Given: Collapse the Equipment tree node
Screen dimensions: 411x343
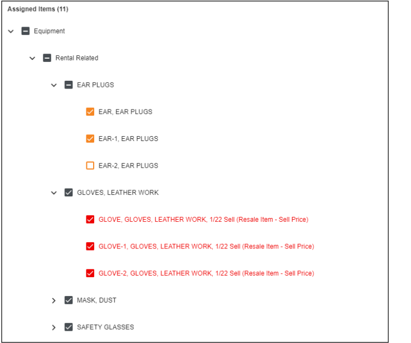Looking at the screenshot, I should tap(11, 32).
